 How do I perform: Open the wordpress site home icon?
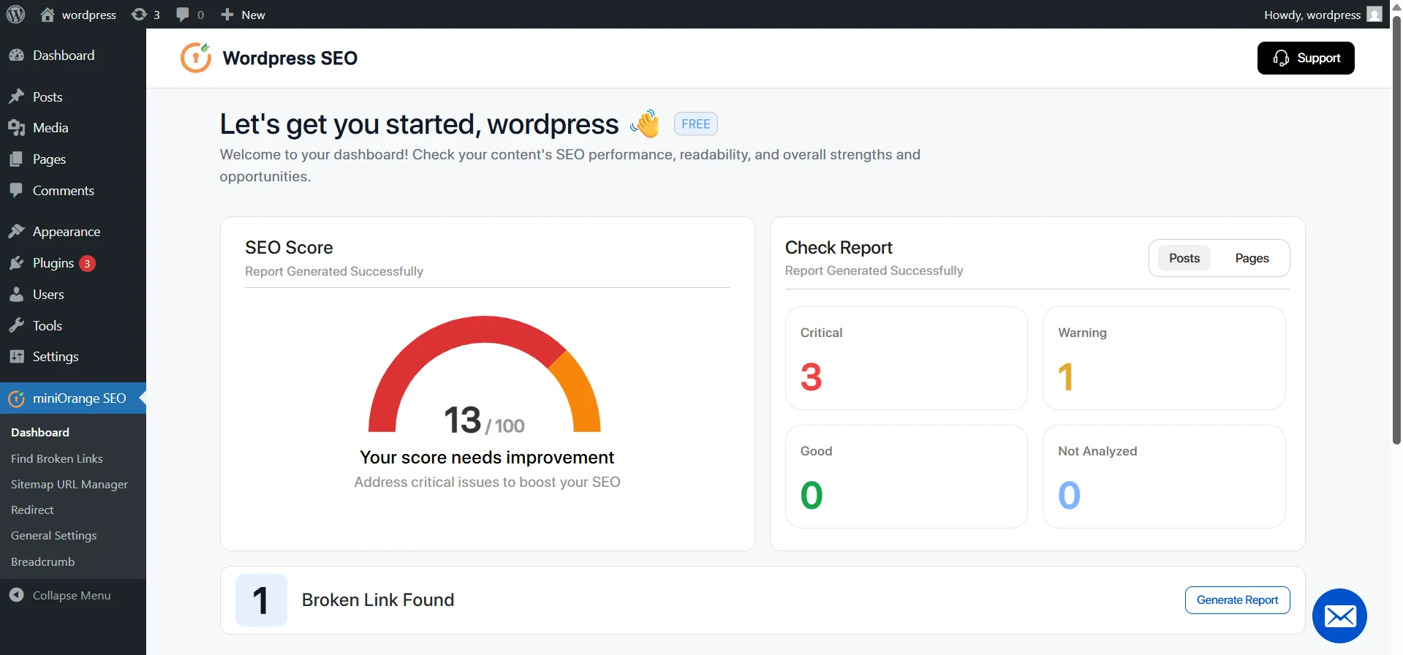pyautogui.click(x=48, y=14)
